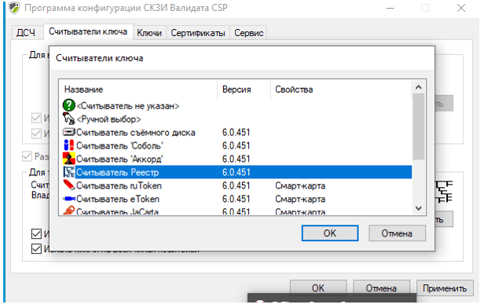Select Считыватель съёмного диска in the list
The height and width of the screenshot is (308, 484).
pyautogui.click(x=237, y=133)
